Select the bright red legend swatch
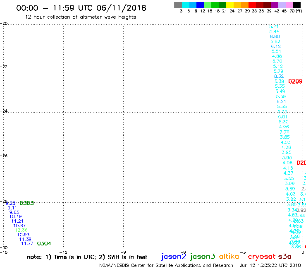Image resolution: width=306 pixels, height=269 pixels. point(252,5)
